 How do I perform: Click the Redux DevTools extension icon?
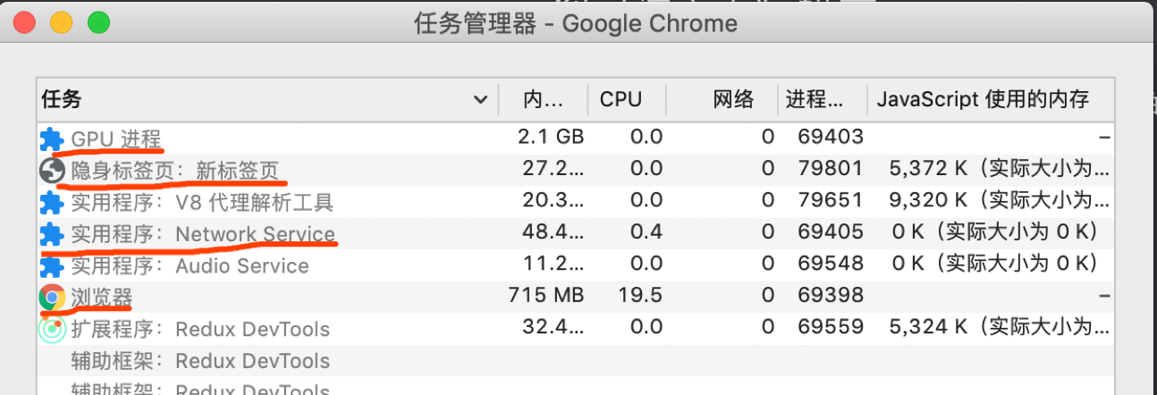point(52,330)
